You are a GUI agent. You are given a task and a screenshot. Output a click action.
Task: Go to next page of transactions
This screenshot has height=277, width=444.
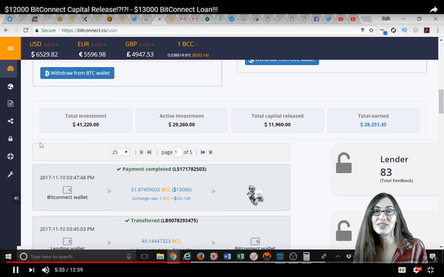click(203, 152)
